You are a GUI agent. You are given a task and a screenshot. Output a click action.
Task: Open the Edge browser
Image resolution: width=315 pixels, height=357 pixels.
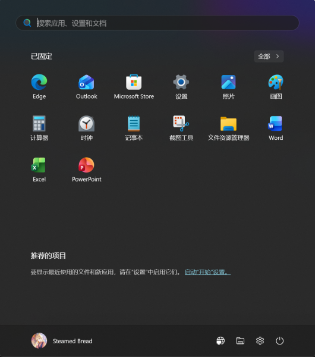point(39,86)
